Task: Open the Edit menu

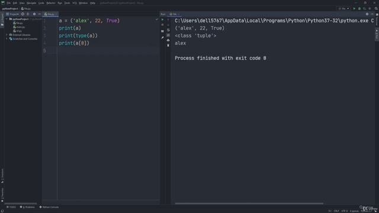Action: pos(15,3)
